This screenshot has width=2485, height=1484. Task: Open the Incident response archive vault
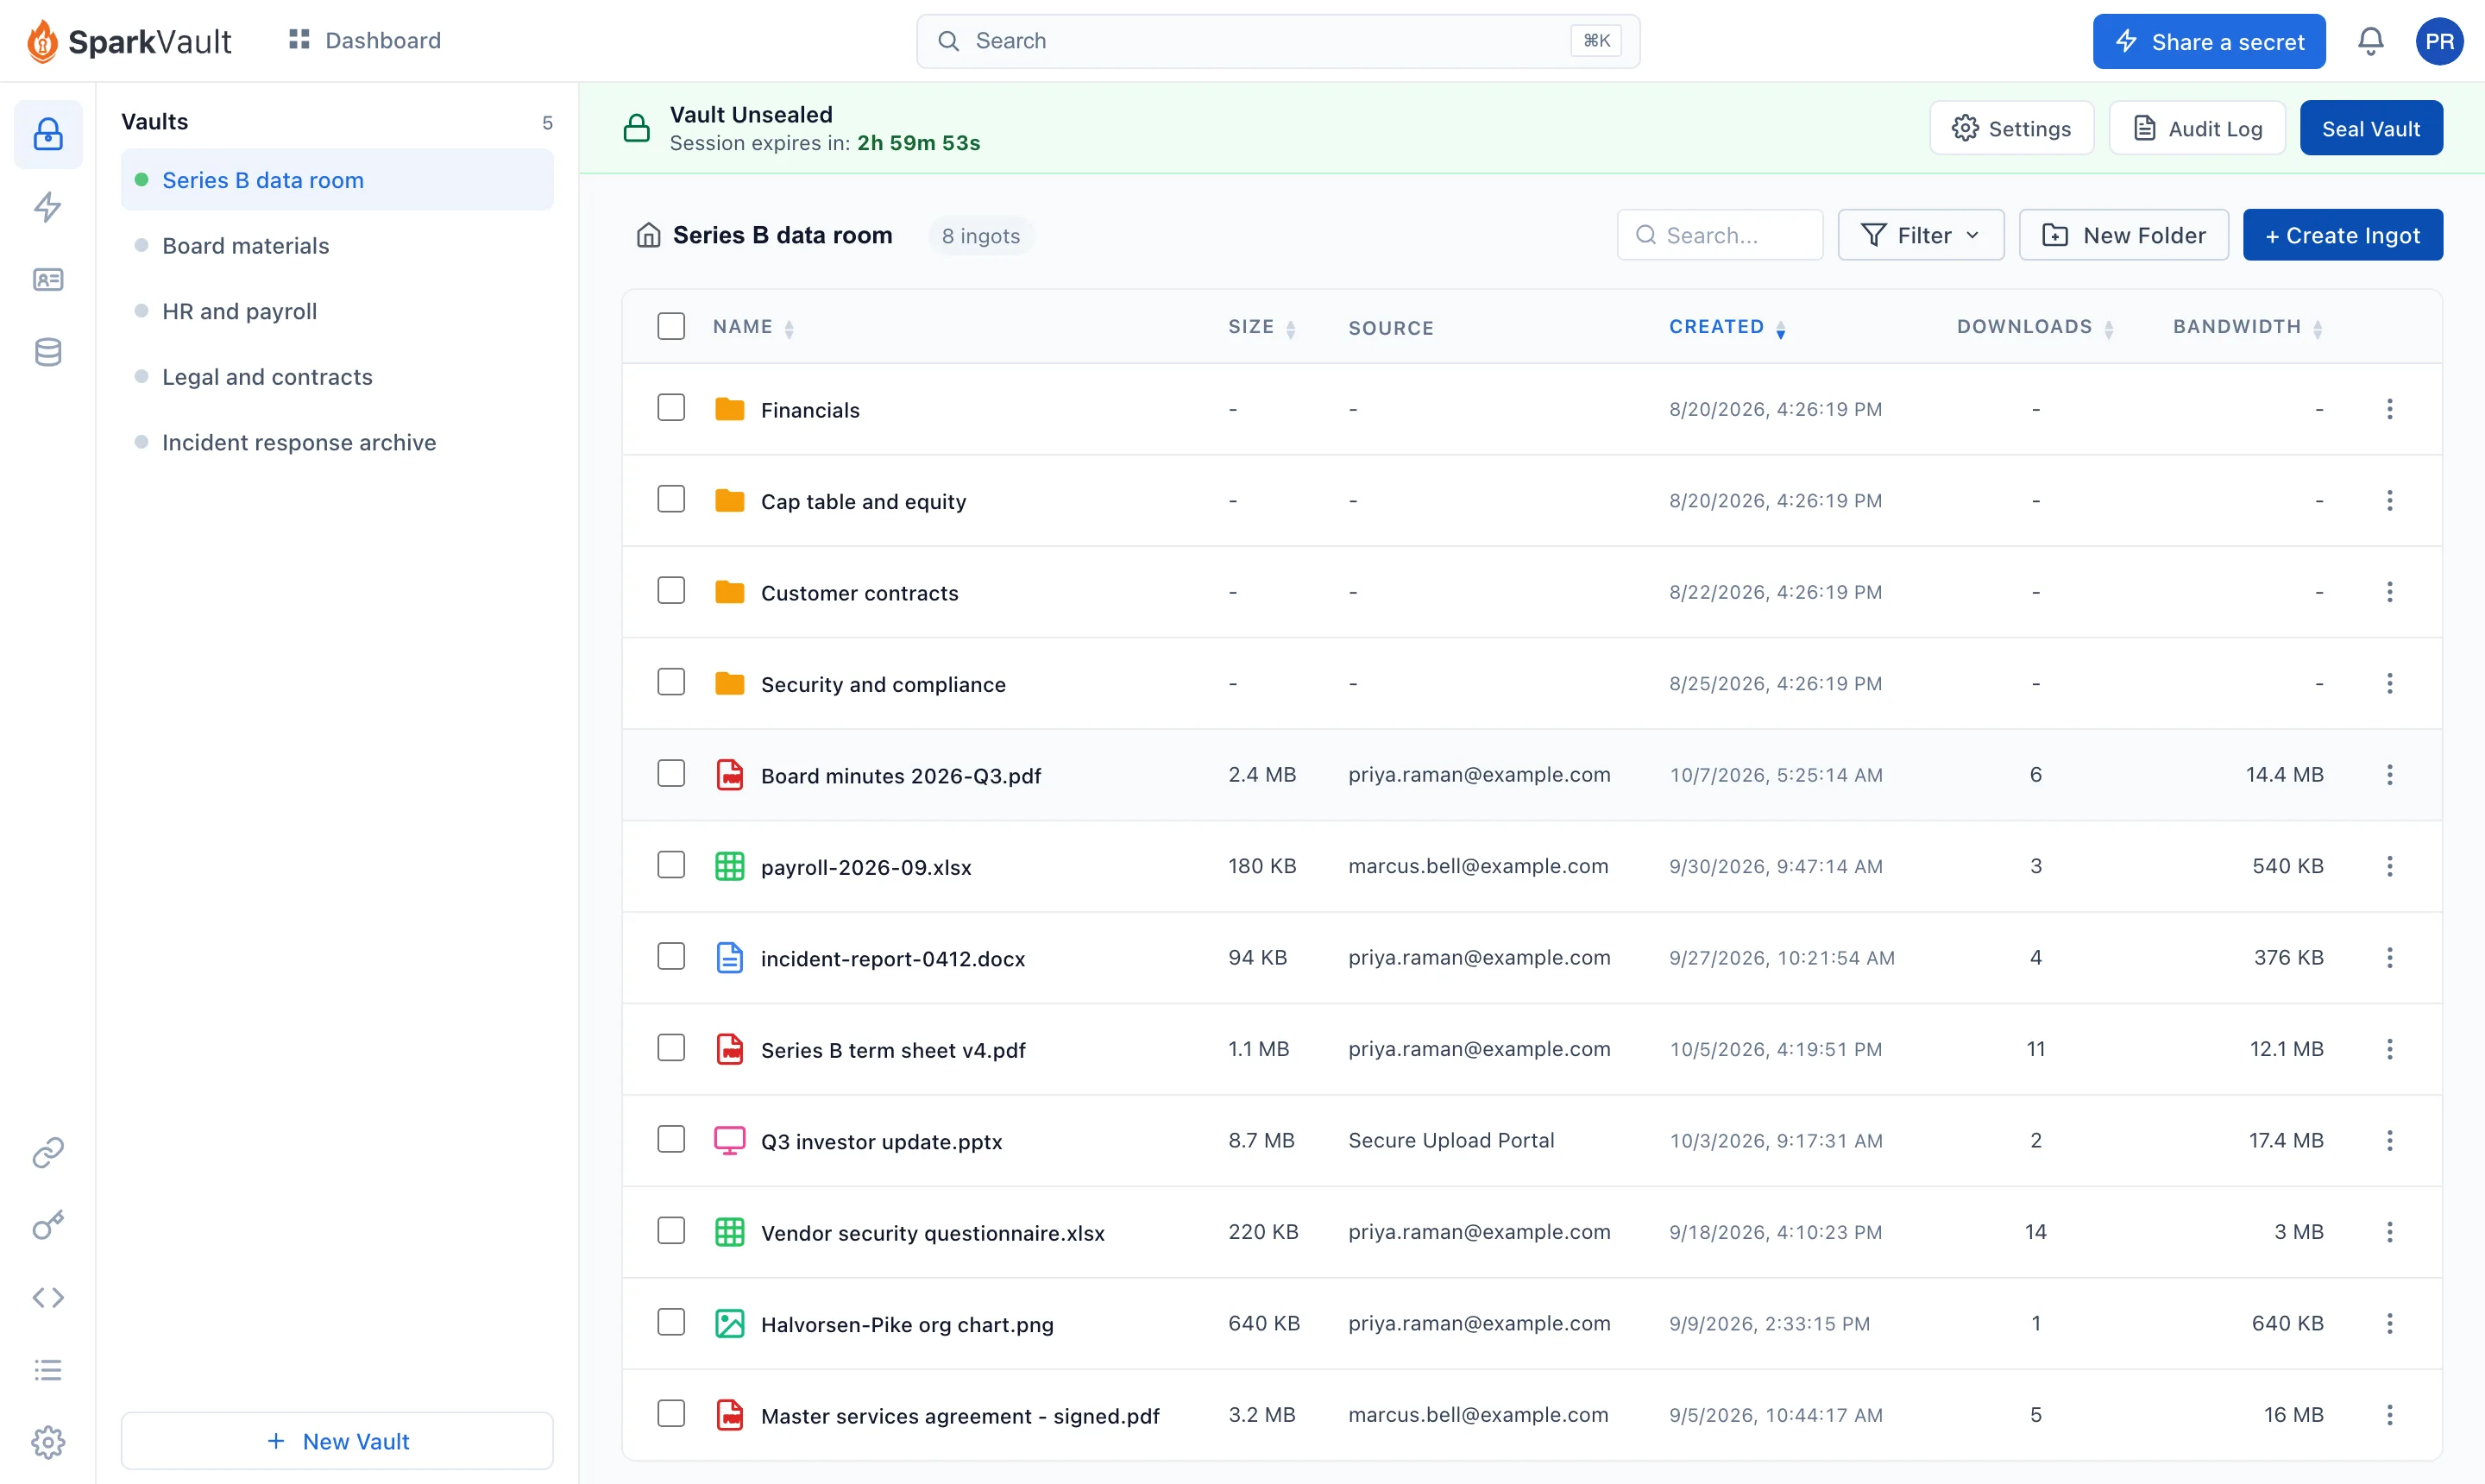[x=337, y=442]
